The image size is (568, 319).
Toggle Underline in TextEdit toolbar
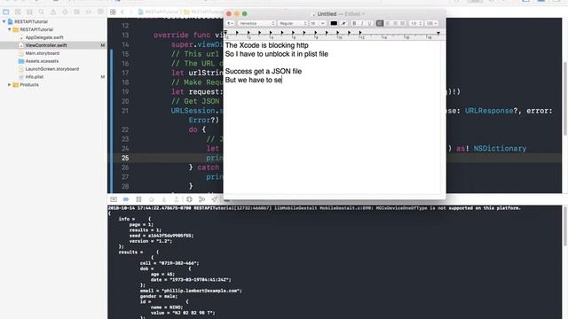369,23
